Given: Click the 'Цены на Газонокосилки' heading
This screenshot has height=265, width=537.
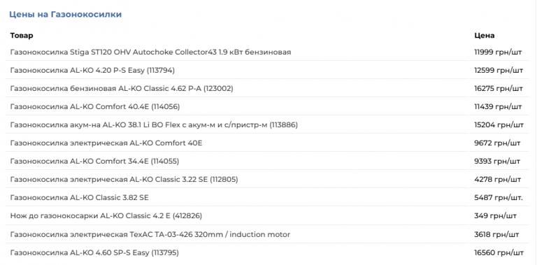Looking at the screenshot, I should tap(65, 15).
